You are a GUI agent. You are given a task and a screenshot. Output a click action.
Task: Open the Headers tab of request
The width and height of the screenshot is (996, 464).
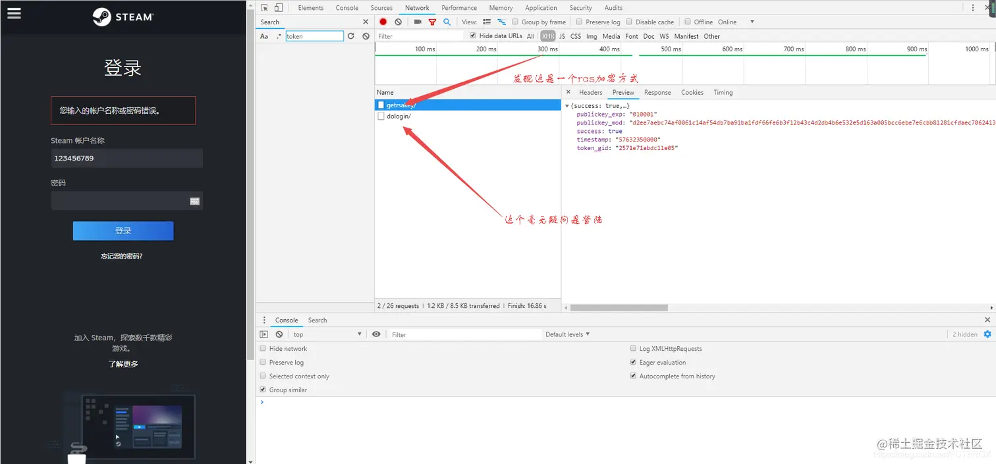tap(590, 92)
